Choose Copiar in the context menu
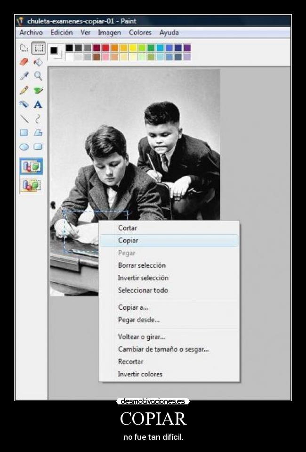306x452 pixels. [169, 240]
